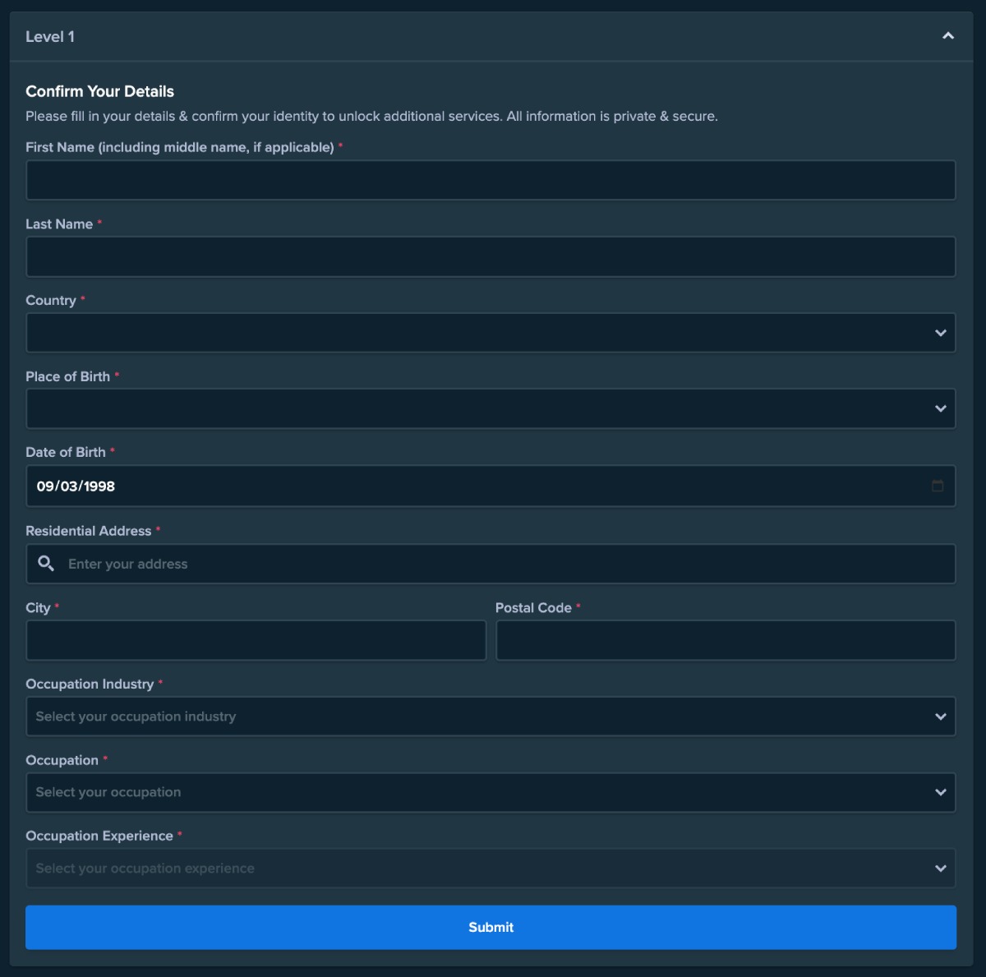This screenshot has height=977, width=986.
Task: Click the Country field's chevron arrow
Action: [x=940, y=333]
